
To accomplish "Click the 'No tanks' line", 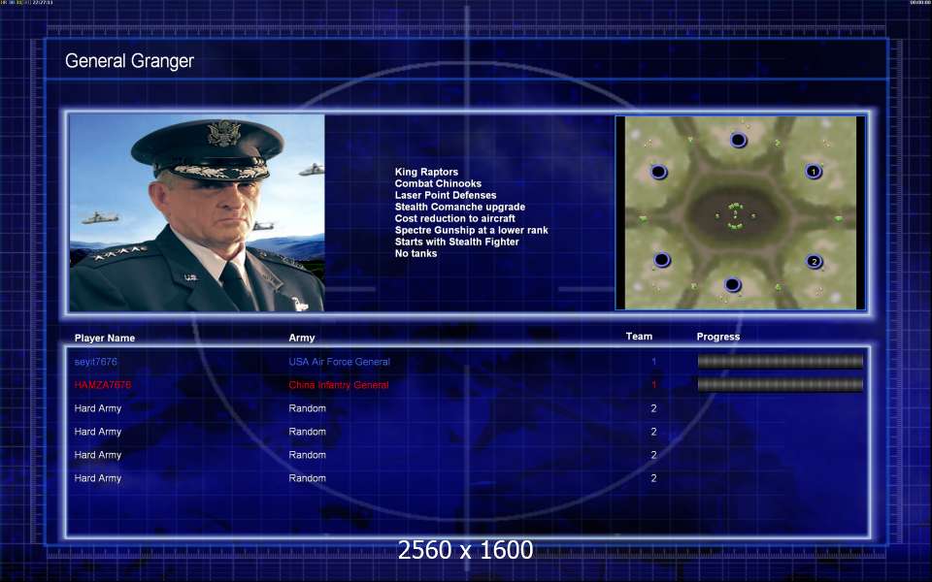I will tap(416, 253).
